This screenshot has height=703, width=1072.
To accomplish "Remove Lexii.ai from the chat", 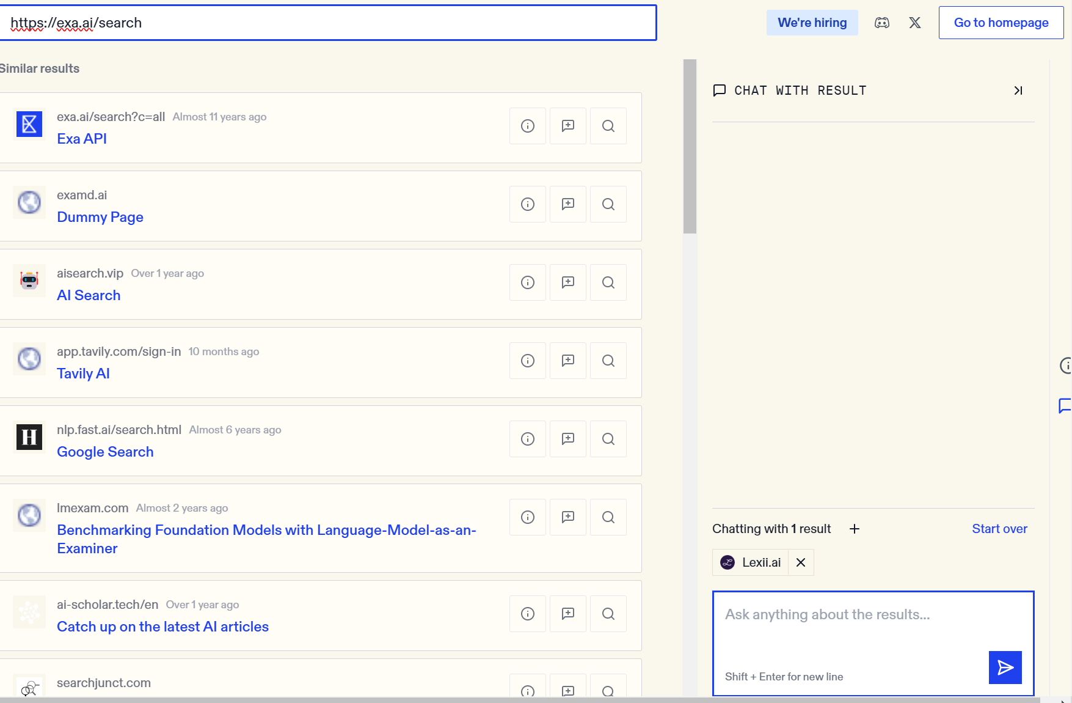I will [x=801, y=562].
